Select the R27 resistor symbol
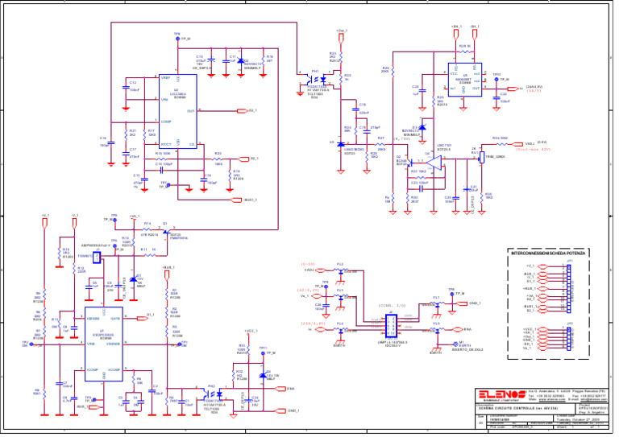Screen dimensions: 619x437 point(380,145)
